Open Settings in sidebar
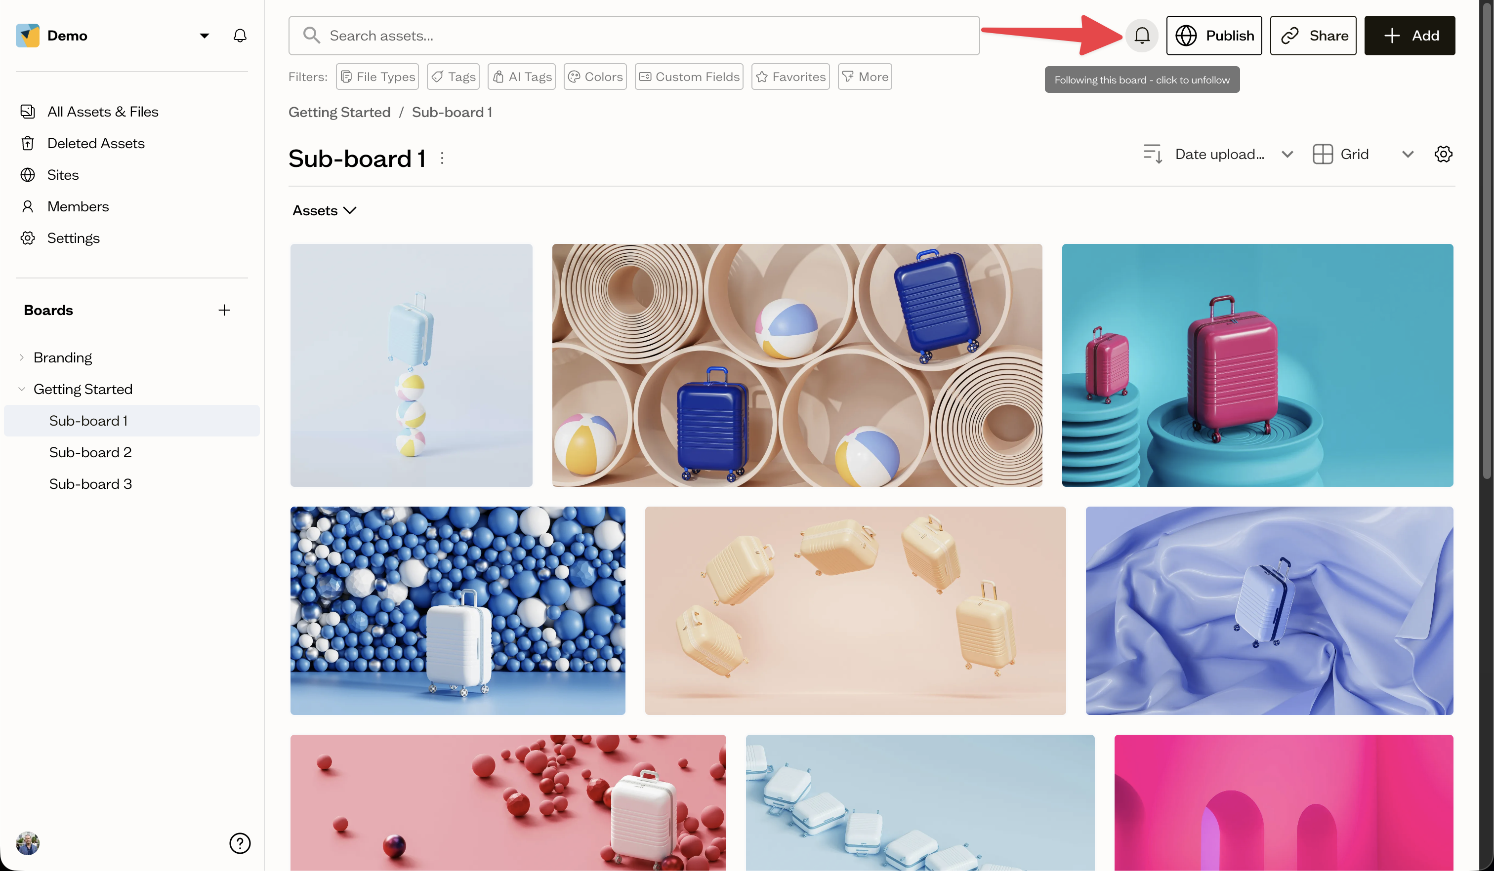 pyautogui.click(x=74, y=238)
